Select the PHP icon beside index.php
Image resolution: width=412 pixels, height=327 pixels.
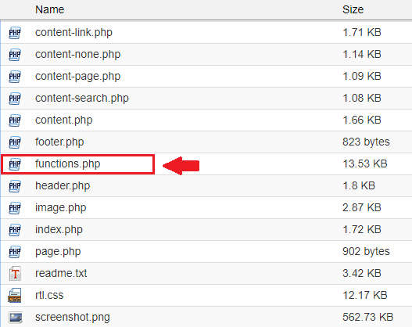coord(15,230)
